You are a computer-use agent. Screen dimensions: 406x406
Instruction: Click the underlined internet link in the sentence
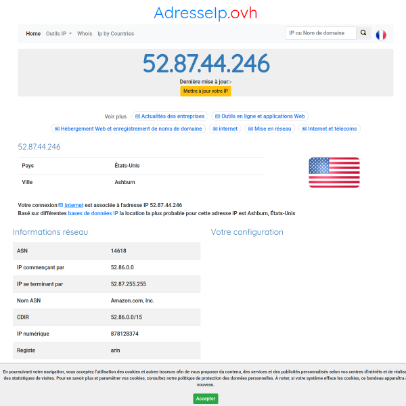pyautogui.click(x=74, y=205)
